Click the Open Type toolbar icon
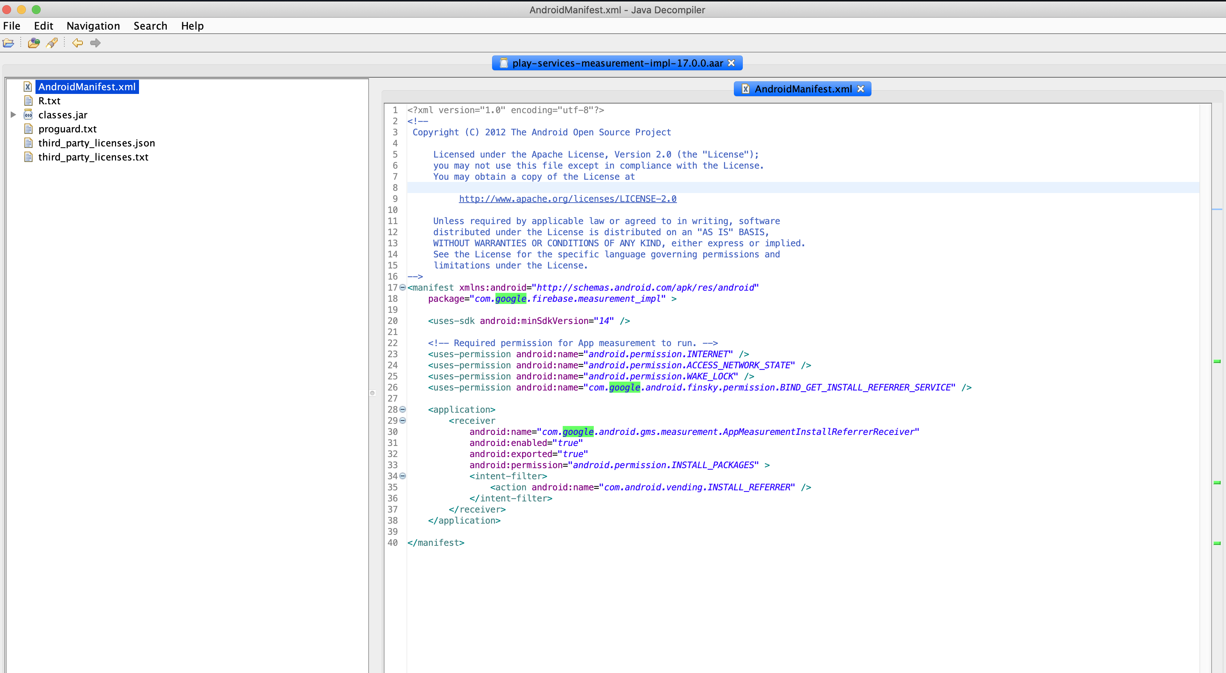 (33, 43)
